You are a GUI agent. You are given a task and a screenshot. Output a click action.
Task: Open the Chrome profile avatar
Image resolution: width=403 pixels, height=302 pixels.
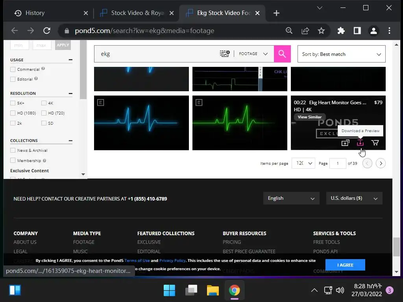(x=373, y=31)
